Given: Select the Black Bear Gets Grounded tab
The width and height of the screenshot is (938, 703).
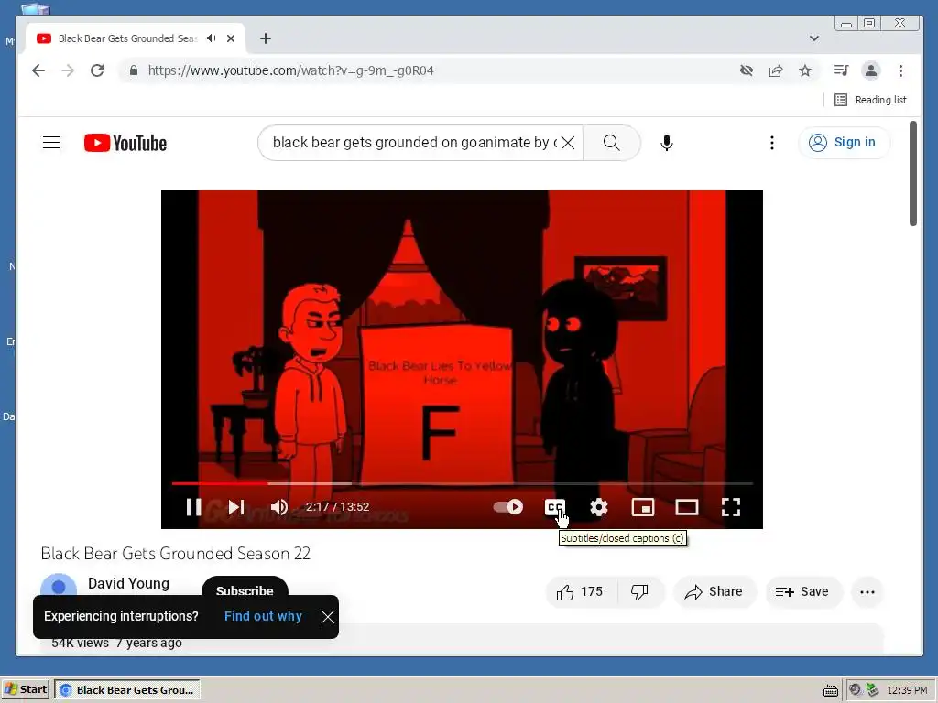Looking at the screenshot, I should (126, 38).
